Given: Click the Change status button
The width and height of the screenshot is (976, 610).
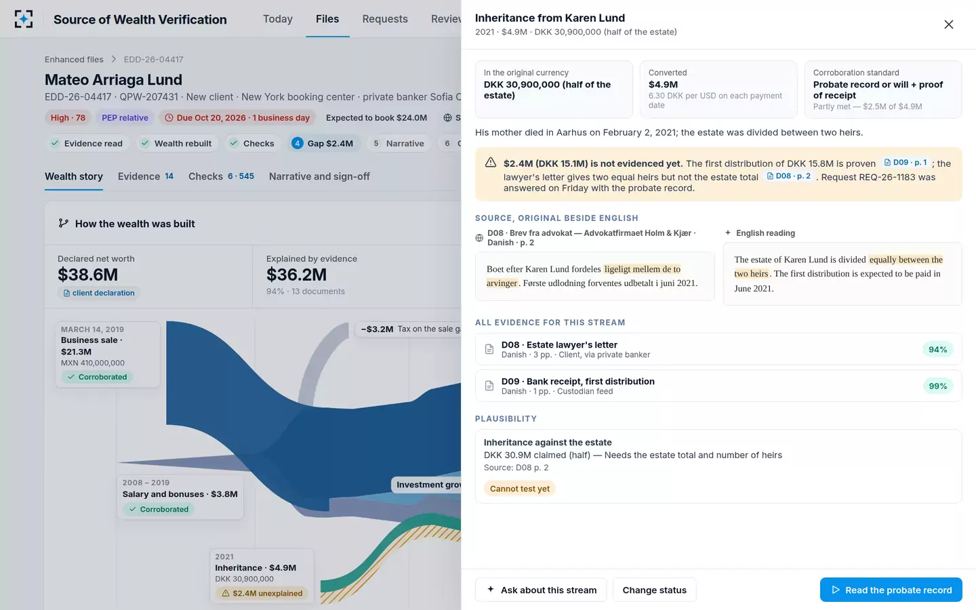Looking at the screenshot, I should 655,590.
